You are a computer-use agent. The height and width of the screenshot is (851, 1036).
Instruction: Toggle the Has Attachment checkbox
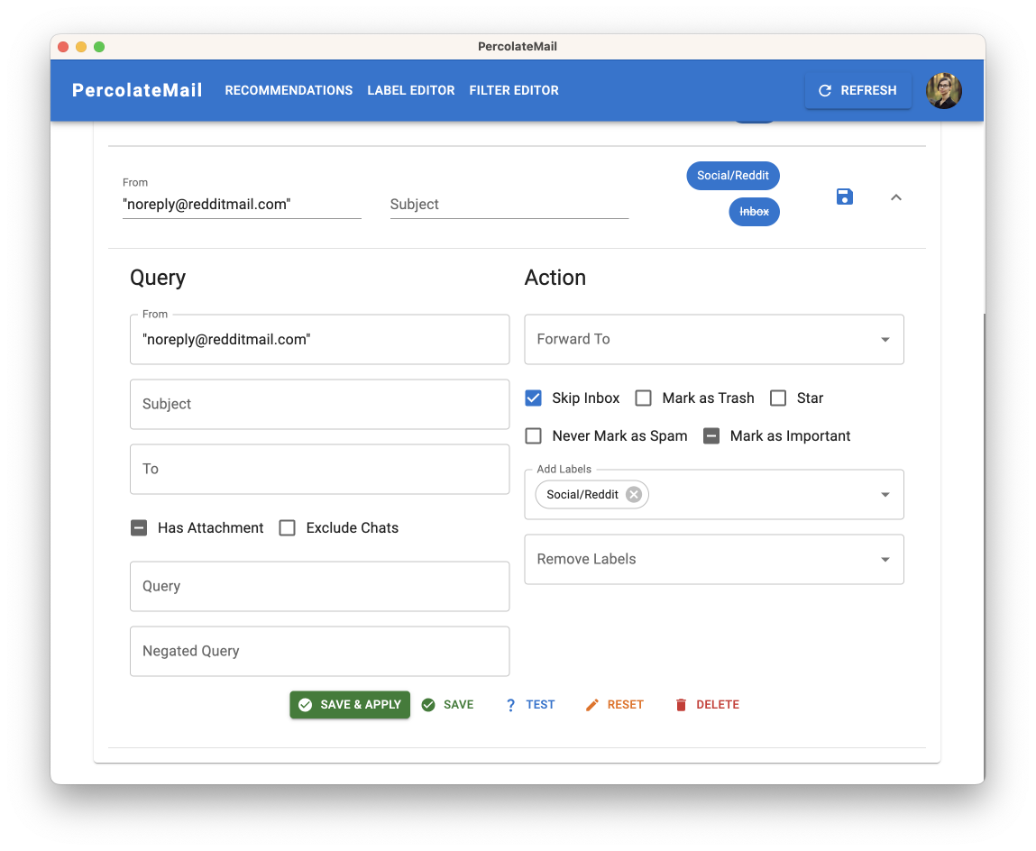pos(139,528)
